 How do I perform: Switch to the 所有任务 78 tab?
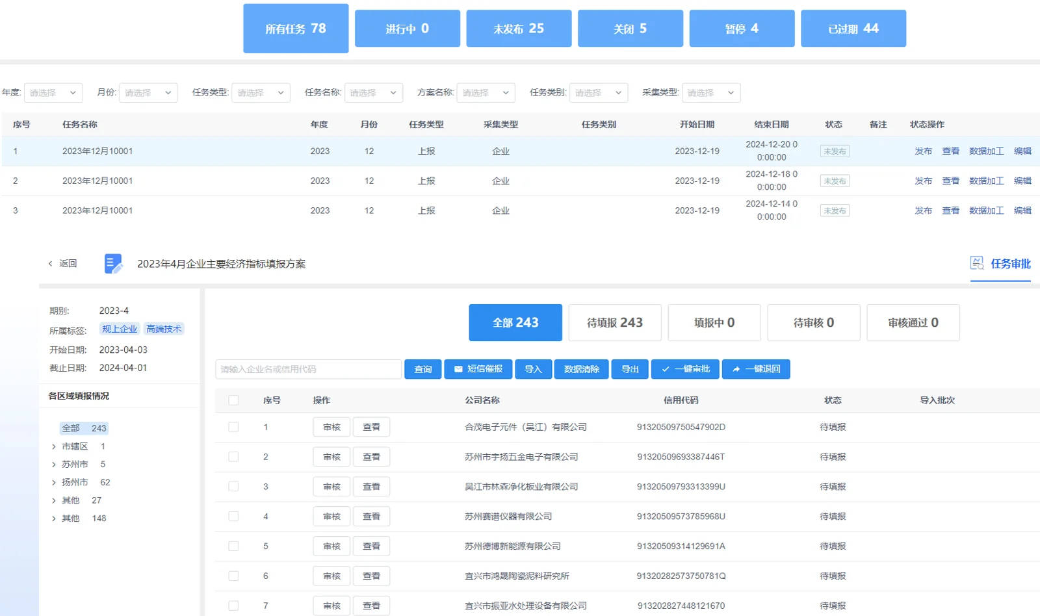coord(296,29)
